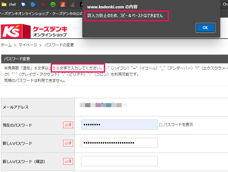228x172 pixels.
Task: Go to マイページ breadcrumb link
Action: [x=28, y=45]
